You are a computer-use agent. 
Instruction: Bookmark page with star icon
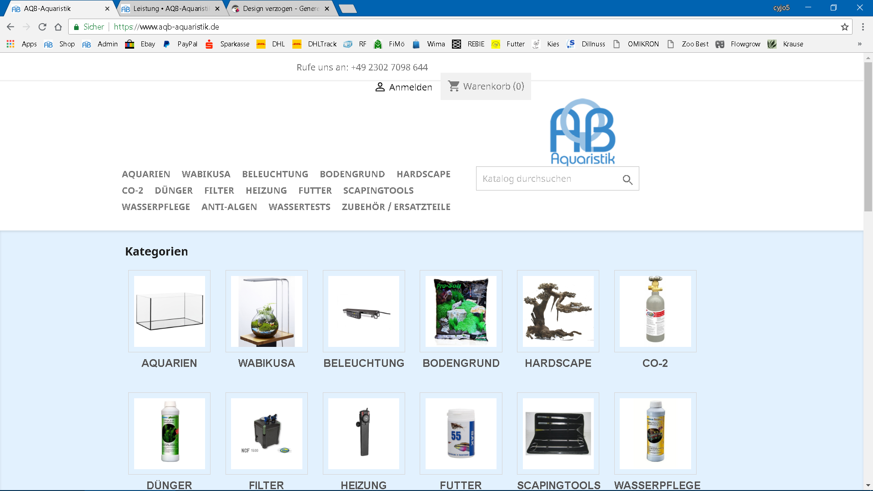click(x=845, y=27)
